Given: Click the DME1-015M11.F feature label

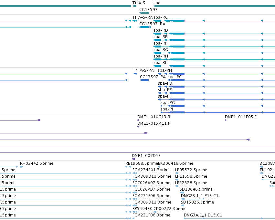Looking at the screenshot, I should tap(153, 123).
